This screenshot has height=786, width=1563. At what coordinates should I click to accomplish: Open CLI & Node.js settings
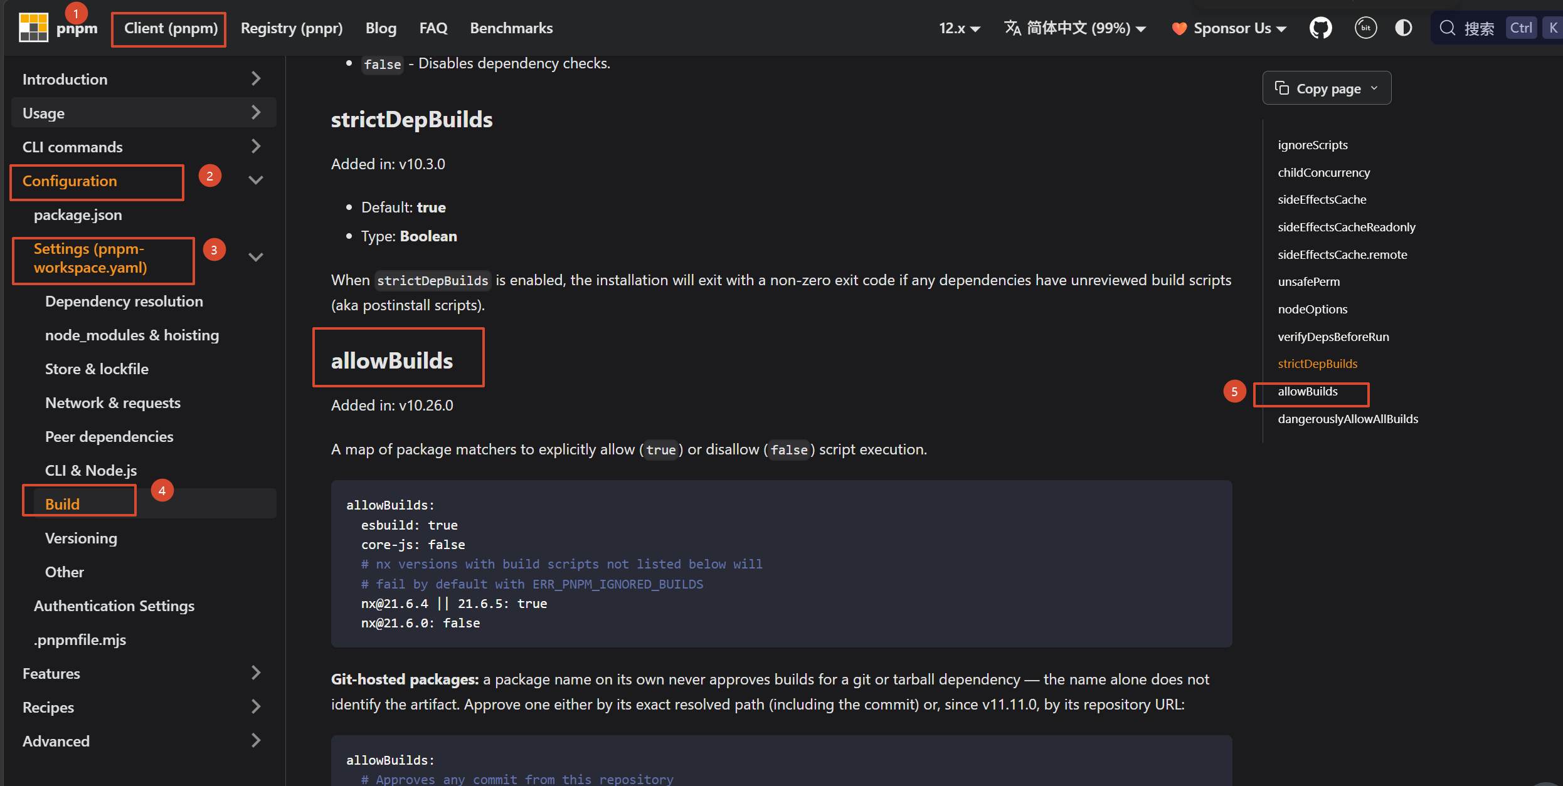point(91,471)
